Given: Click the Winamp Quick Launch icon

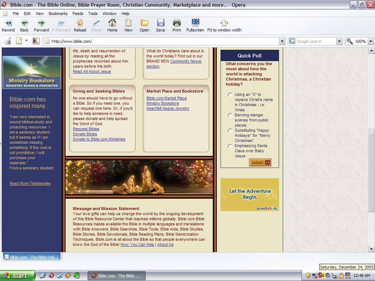Looking at the screenshot, I should (x=68, y=276).
